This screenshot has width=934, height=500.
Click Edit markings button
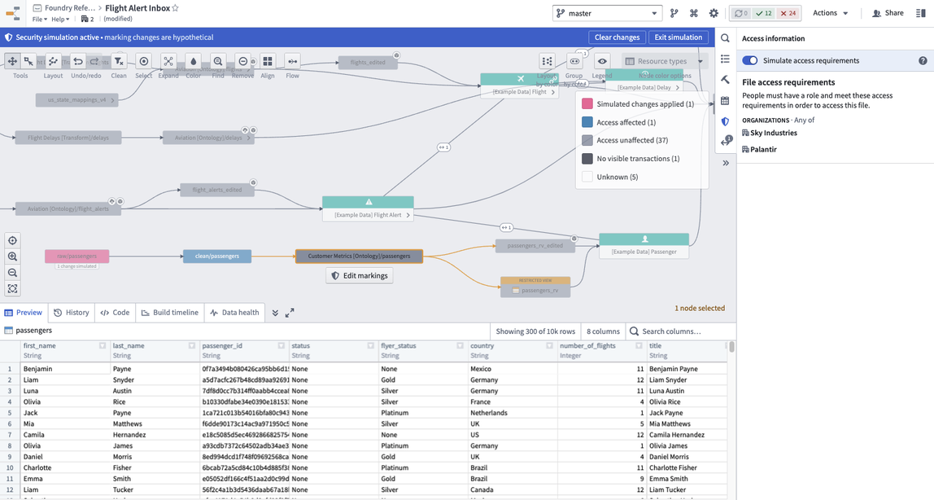[359, 276]
